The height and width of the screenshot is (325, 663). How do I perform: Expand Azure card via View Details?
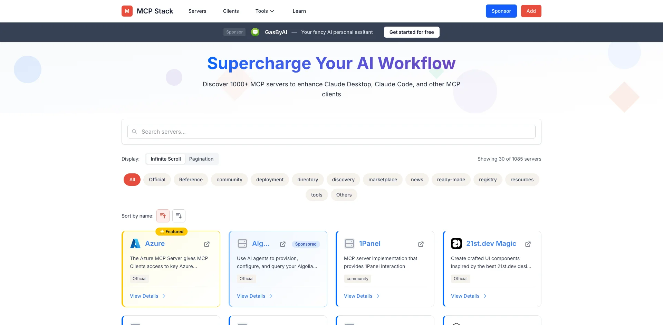147,296
